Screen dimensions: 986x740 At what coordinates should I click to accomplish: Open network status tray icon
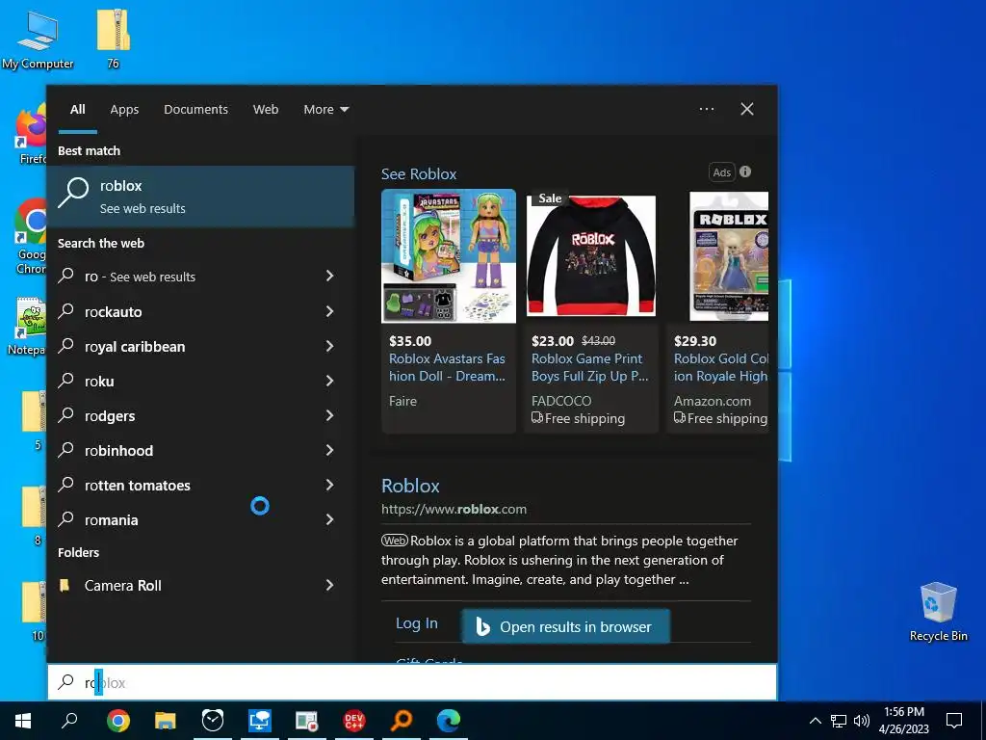click(839, 721)
